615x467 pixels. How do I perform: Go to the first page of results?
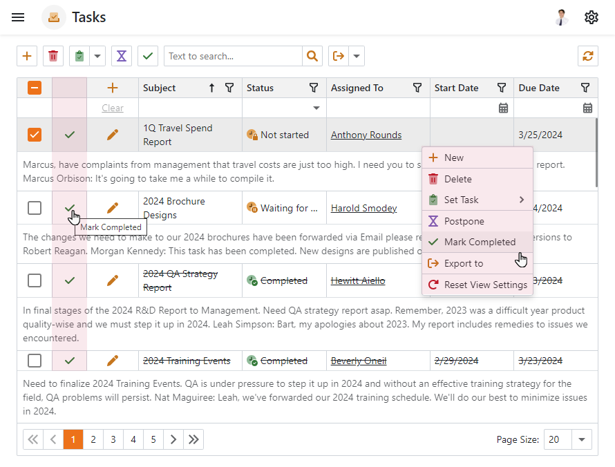(x=33, y=439)
